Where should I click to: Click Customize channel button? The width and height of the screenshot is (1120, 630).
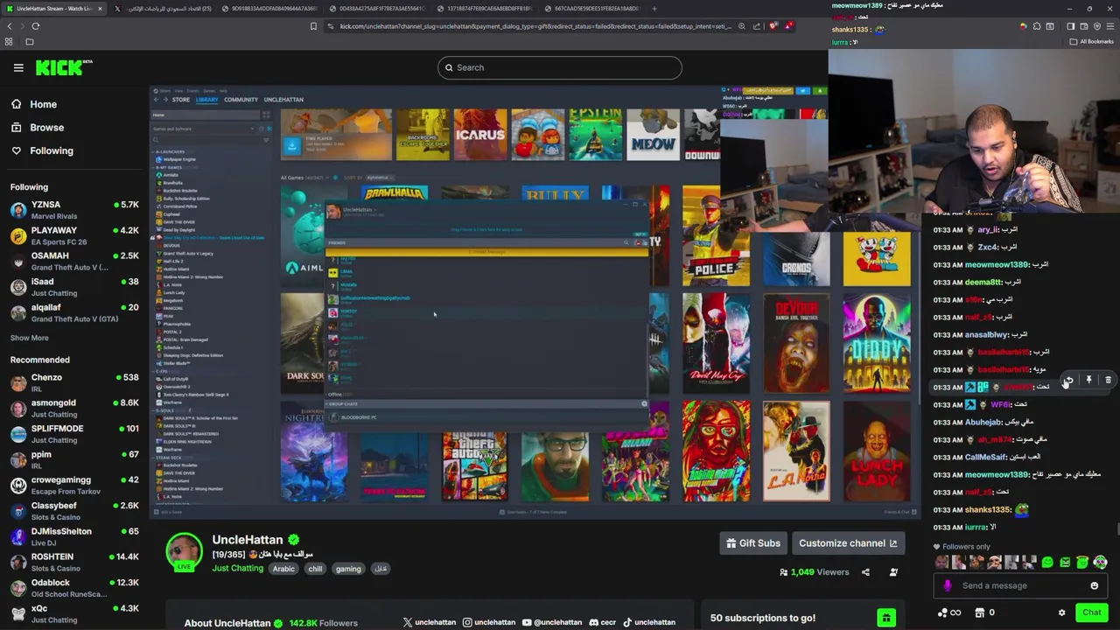[848, 543]
